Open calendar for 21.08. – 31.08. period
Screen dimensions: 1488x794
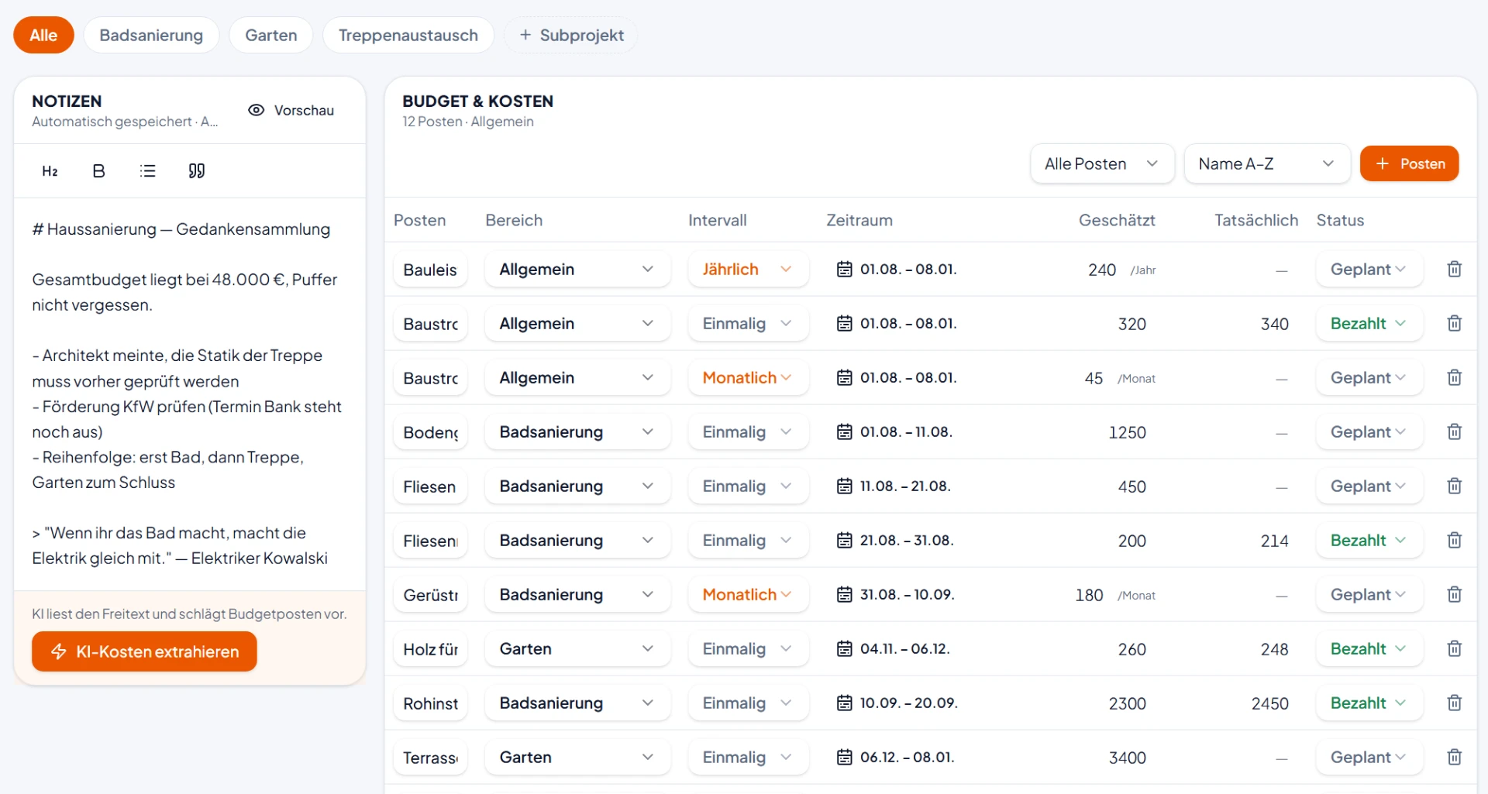point(844,540)
